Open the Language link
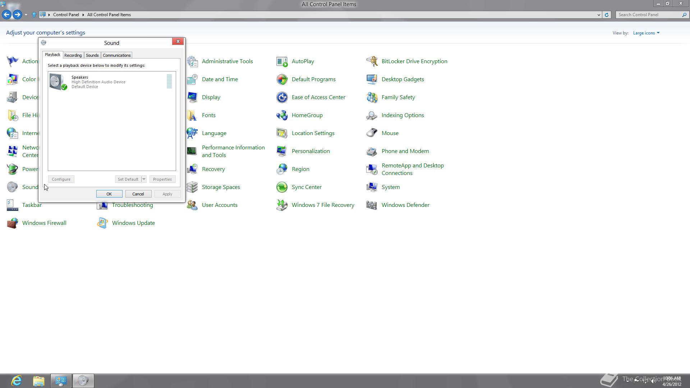Screen dimensions: 690x388 214,133
